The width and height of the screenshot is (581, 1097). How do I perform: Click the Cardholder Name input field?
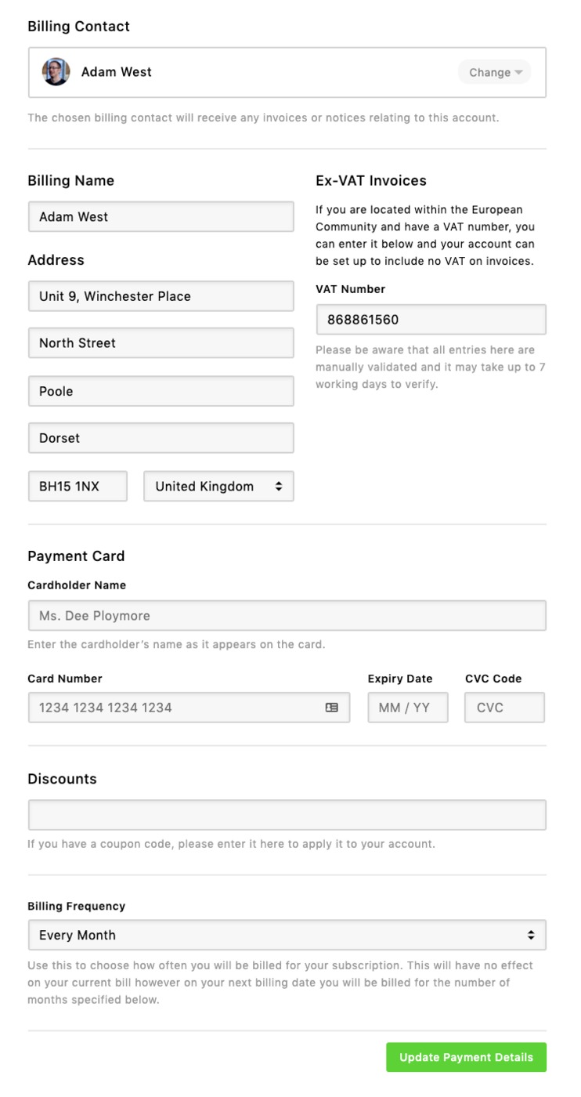(287, 616)
